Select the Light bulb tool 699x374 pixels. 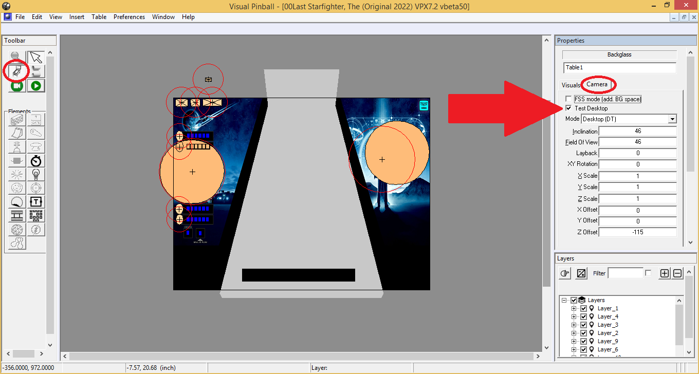click(36, 175)
